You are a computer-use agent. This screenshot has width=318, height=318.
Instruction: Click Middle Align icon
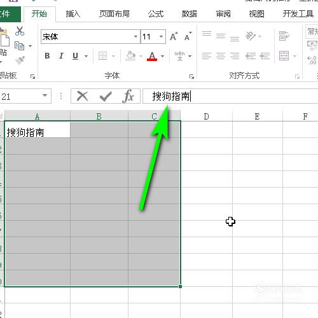(221, 36)
